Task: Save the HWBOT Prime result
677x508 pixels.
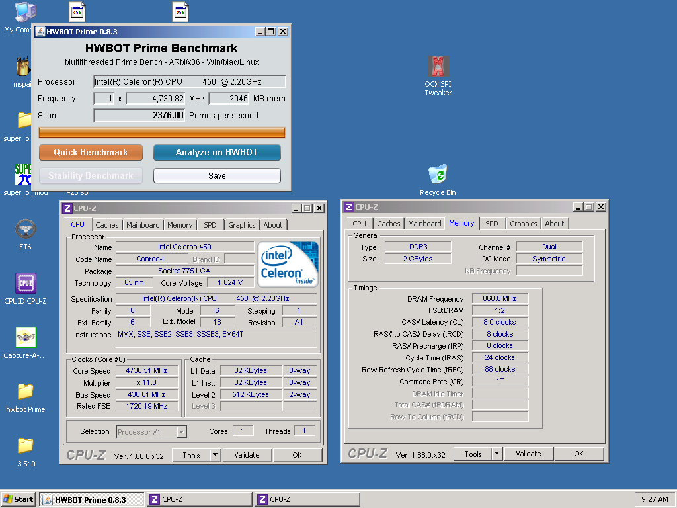Action: (217, 176)
